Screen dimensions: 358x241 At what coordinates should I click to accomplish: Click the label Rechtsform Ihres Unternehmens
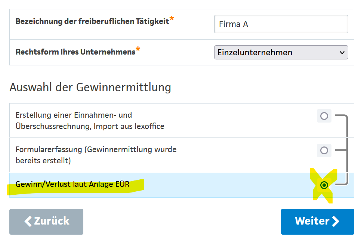click(75, 52)
